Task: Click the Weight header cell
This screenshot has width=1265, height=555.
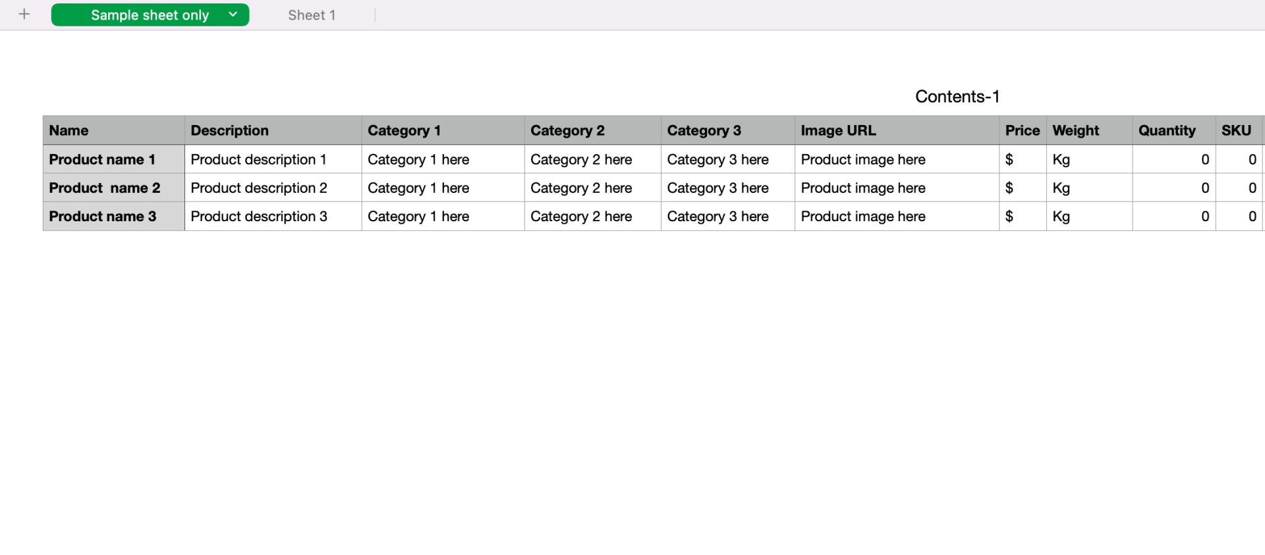Action: point(1088,130)
